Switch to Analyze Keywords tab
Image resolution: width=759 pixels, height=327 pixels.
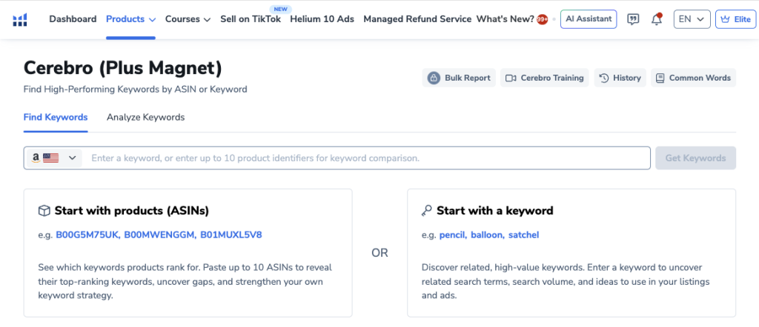[145, 117]
